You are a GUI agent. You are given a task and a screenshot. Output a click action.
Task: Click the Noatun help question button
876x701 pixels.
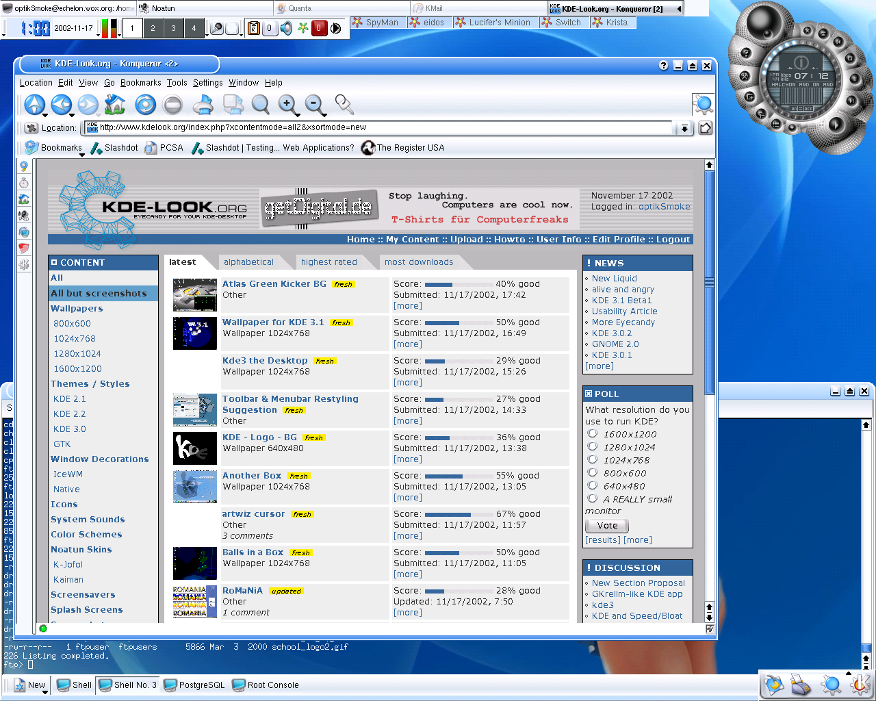tap(746, 53)
